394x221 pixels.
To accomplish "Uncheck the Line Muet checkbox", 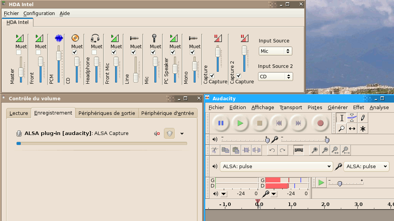I will click(133, 52).
